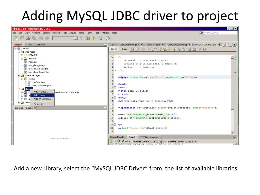Image resolution: width=260 pixels, height=195 pixels.
Task: Open the Refactor menu
Action: pos(56,33)
